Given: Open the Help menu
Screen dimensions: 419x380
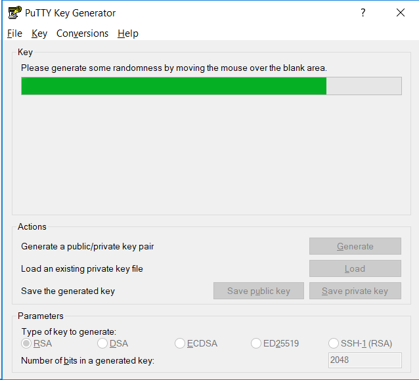Looking at the screenshot, I should pos(128,33).
